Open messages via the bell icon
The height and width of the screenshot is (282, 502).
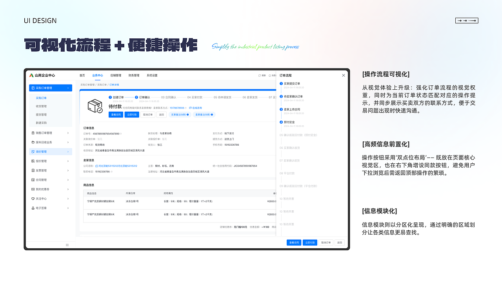pyautogui.click(x=269, y=76)
